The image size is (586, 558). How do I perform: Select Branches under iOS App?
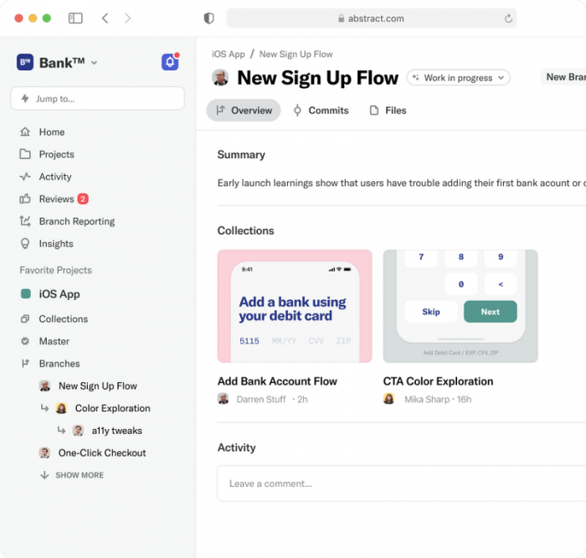(59, 364)
